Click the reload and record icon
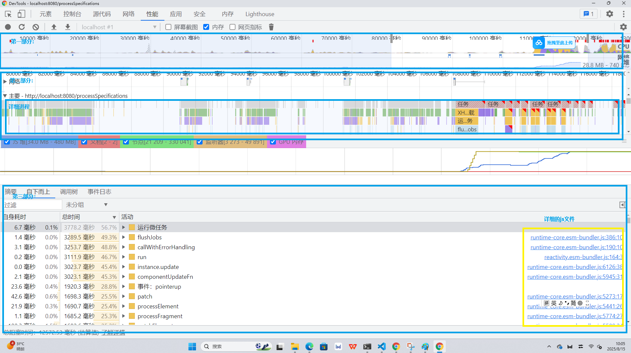 [x=22, y=27]
